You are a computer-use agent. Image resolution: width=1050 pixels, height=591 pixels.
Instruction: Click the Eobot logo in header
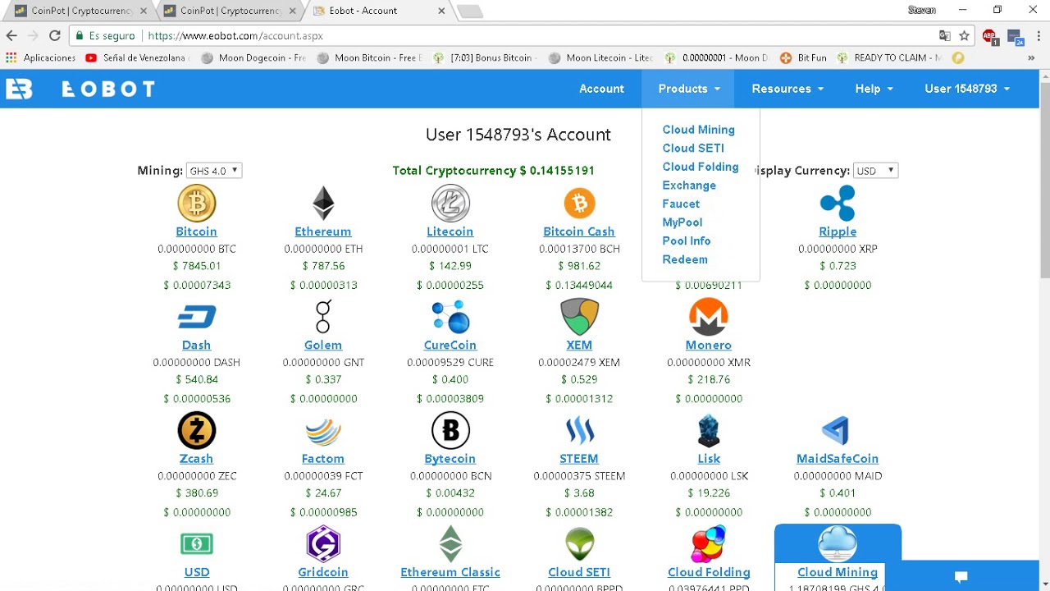80,89
